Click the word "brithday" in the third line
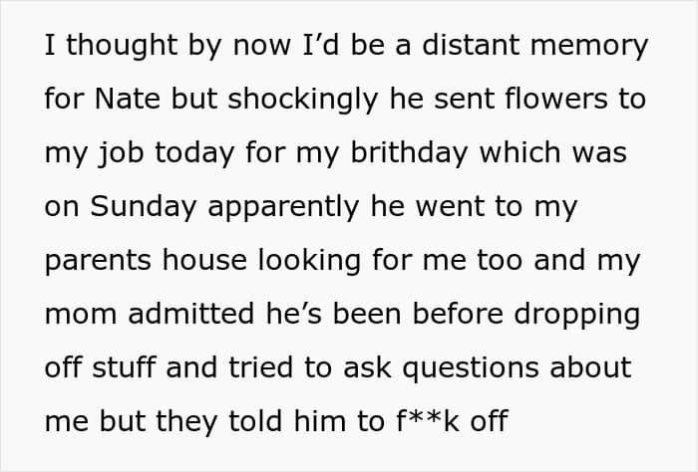 pos(409,152)
